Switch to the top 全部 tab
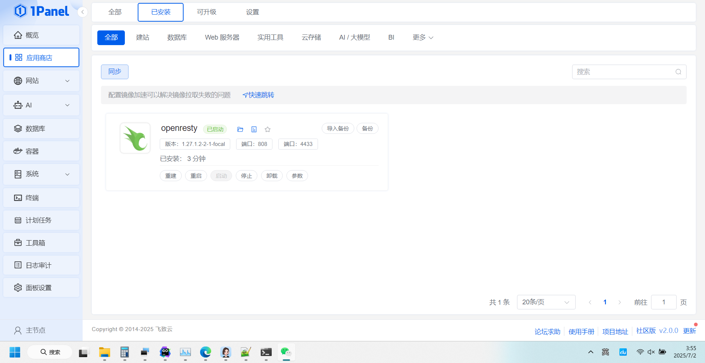Screen dimensions: 705x363 tap(115, 12)
